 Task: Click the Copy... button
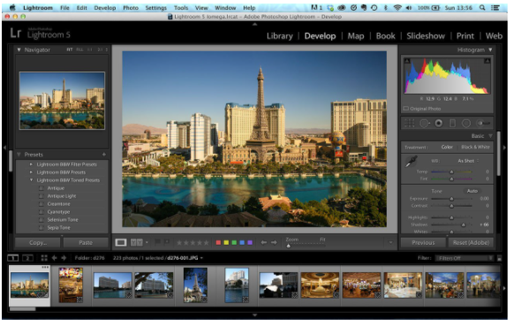[x=38, y=243]
